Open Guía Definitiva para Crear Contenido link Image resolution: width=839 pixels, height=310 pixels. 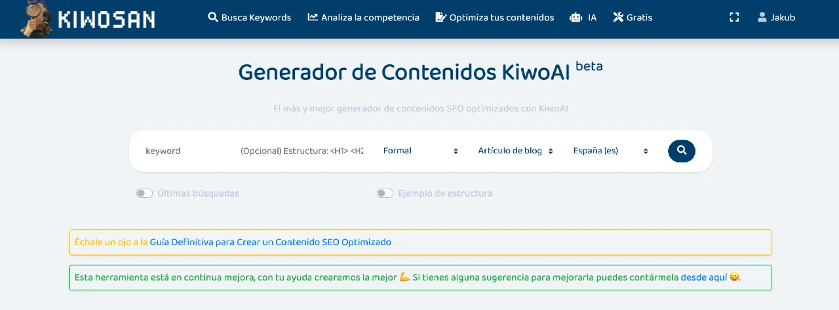[x=271, y=242]
